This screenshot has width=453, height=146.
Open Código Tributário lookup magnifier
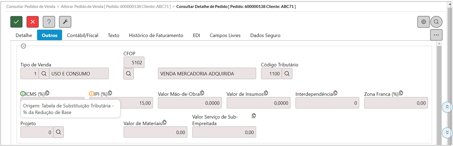287,74
